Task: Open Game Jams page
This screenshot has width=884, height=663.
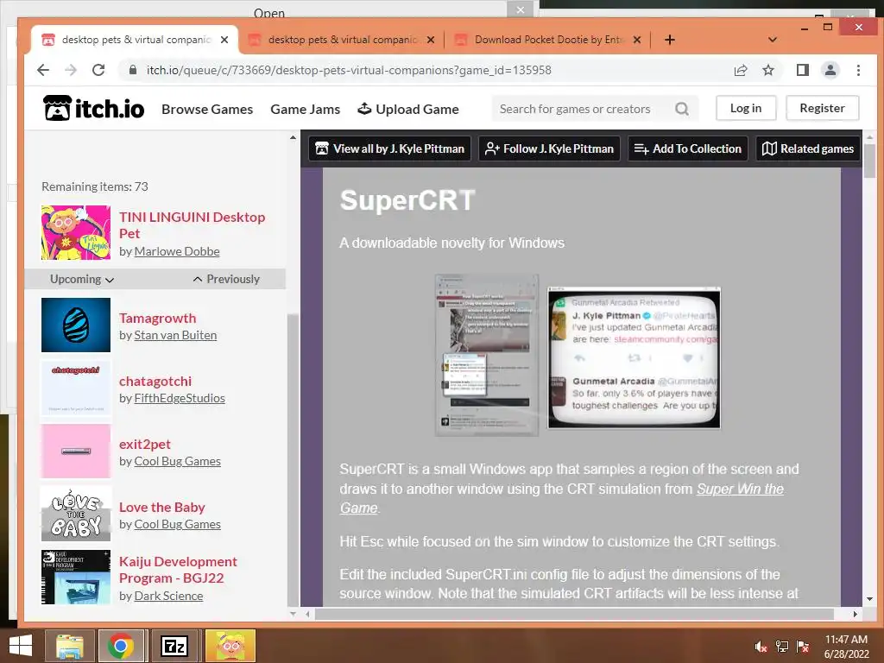Action: (x=305, y=109)
